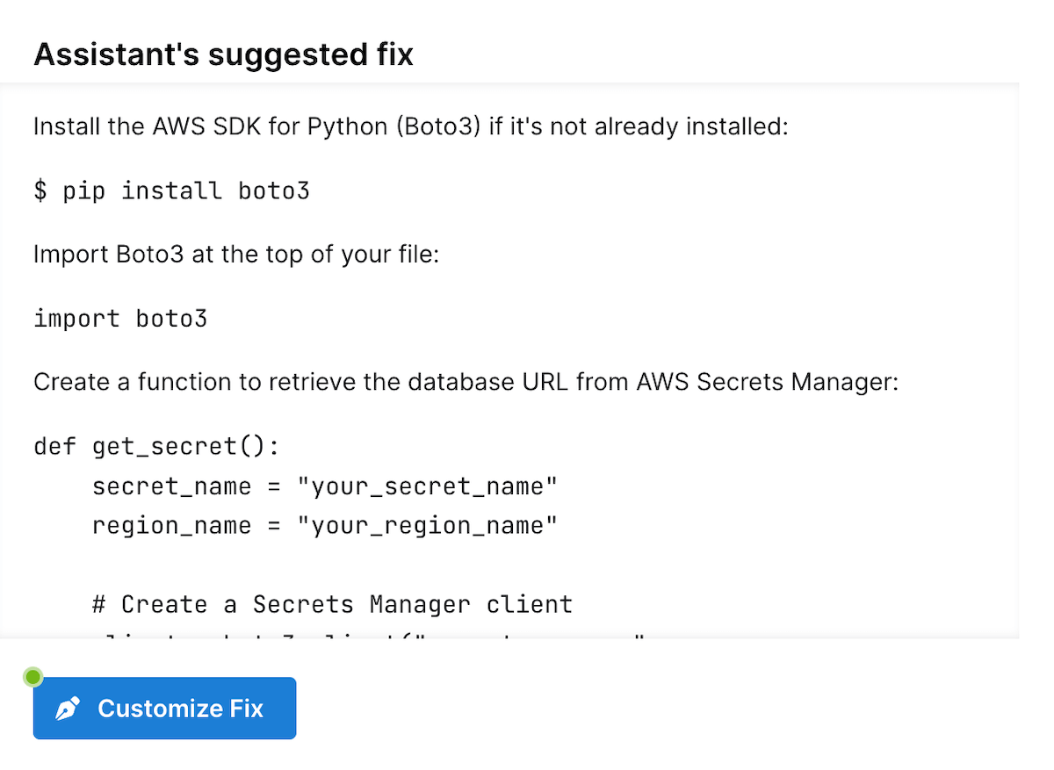Click the green status dot indicator

pos(33,677)
